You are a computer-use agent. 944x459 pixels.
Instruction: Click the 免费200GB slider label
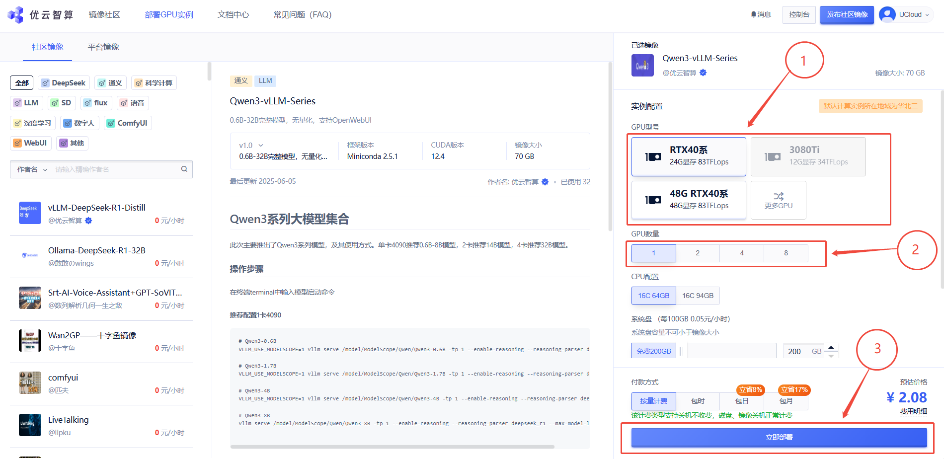(654, 351)
